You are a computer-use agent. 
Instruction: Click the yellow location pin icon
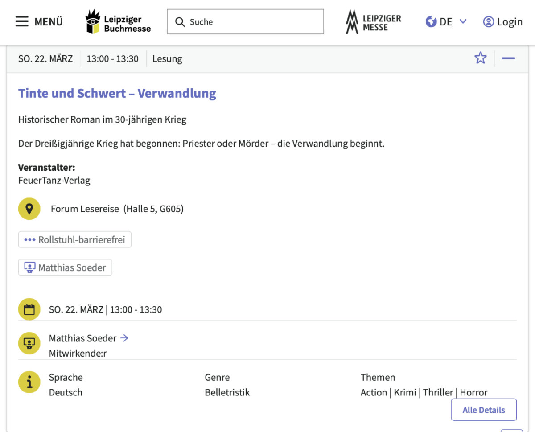[x=29, y=209]
